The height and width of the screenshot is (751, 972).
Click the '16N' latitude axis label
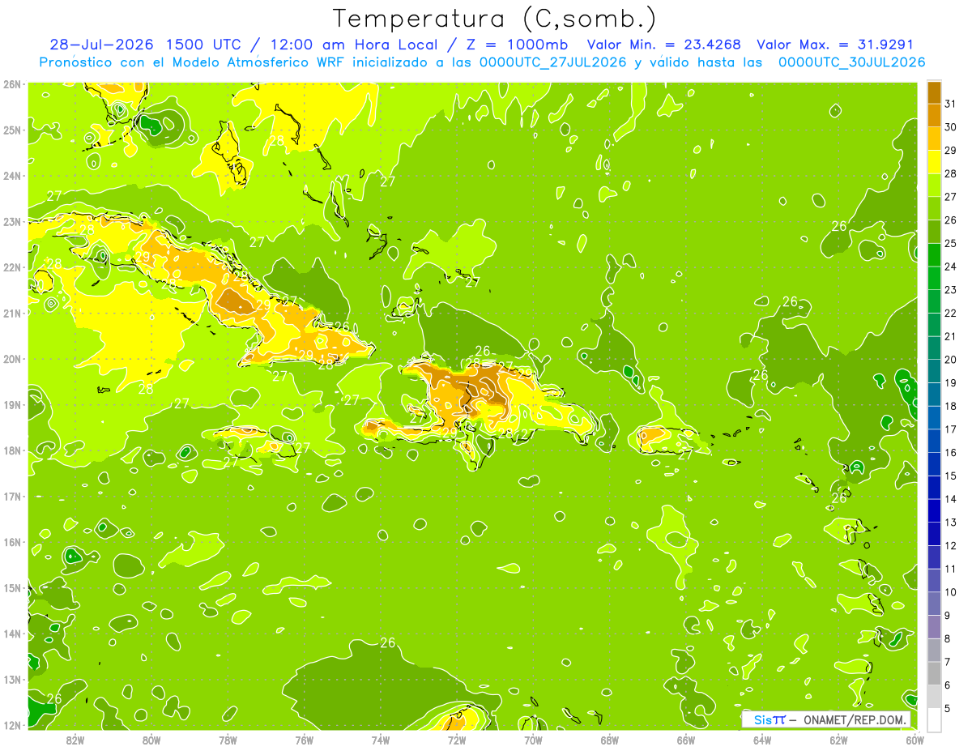[x=12, y=542]
